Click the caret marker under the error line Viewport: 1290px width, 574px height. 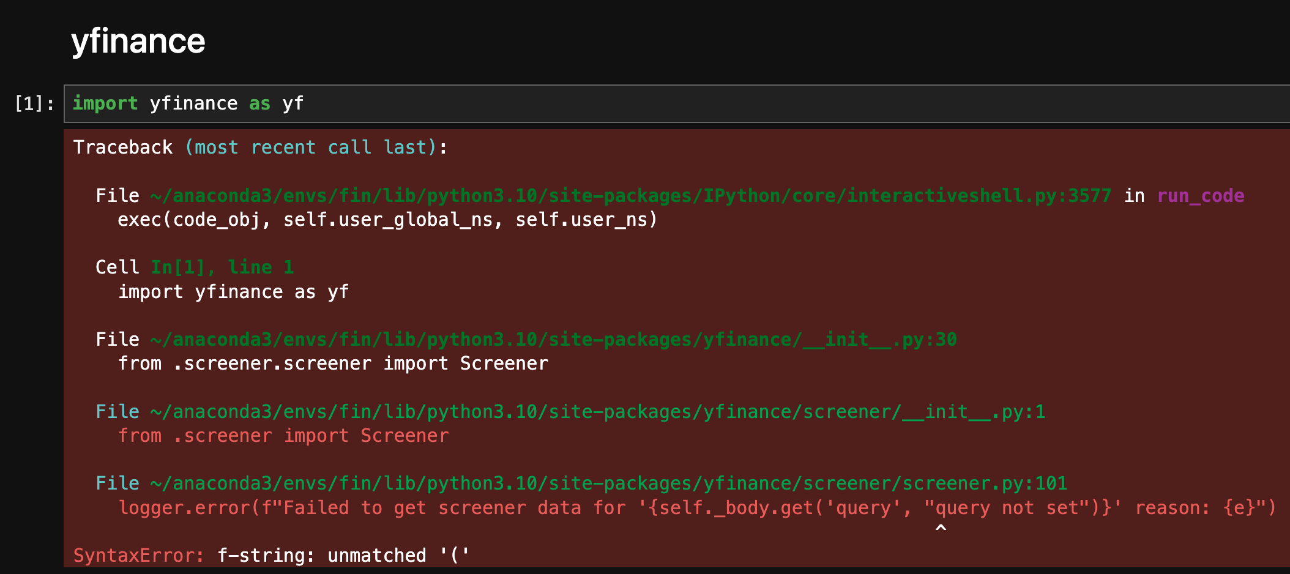(941, 527)
